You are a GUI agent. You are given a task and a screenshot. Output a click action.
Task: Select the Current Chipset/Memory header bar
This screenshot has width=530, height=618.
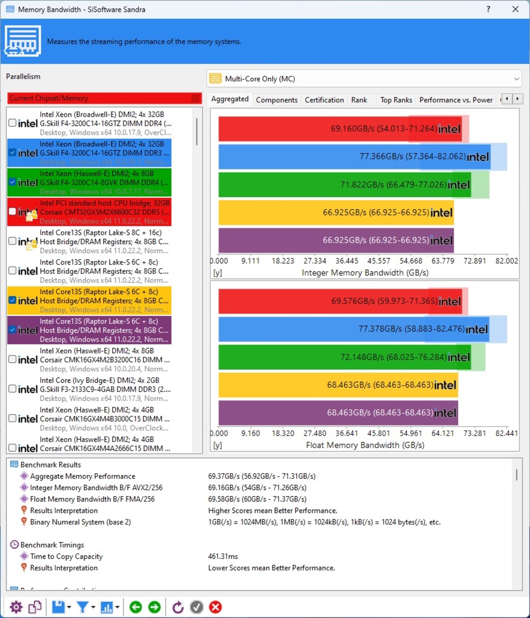(104, 98)
